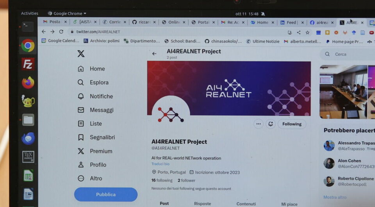This screenshot has width=375, height=207.
Task: Click the Pubblica button
Action: (106, 194)
